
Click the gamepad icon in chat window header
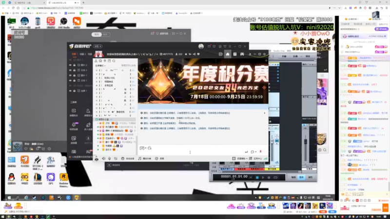[x=242, y=54]
